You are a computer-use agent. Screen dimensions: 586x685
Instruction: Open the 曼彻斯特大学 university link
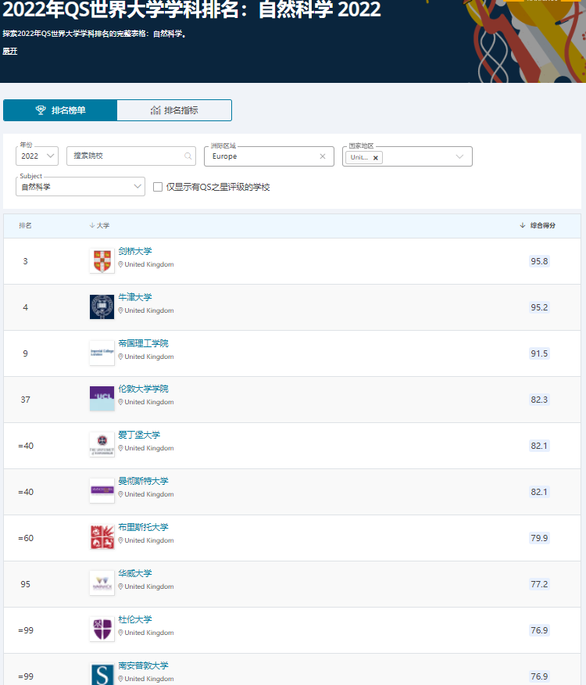(x=143, y=481)
